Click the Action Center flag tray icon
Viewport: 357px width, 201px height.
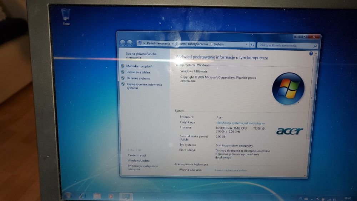(318, 199)
